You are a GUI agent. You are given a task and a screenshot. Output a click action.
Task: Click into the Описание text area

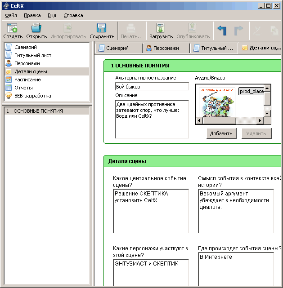point(152,119)
